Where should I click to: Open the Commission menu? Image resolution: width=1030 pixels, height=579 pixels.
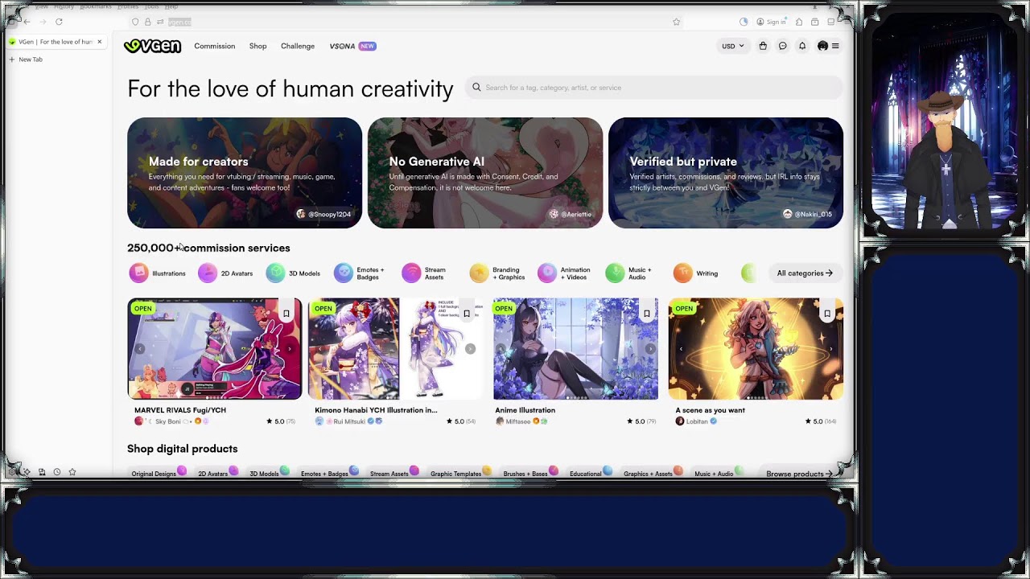point(214,46)
